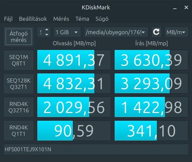Viewport: 192px width, 162px height.
Task: Click the 1 422,98 write result
Action: 151,107
